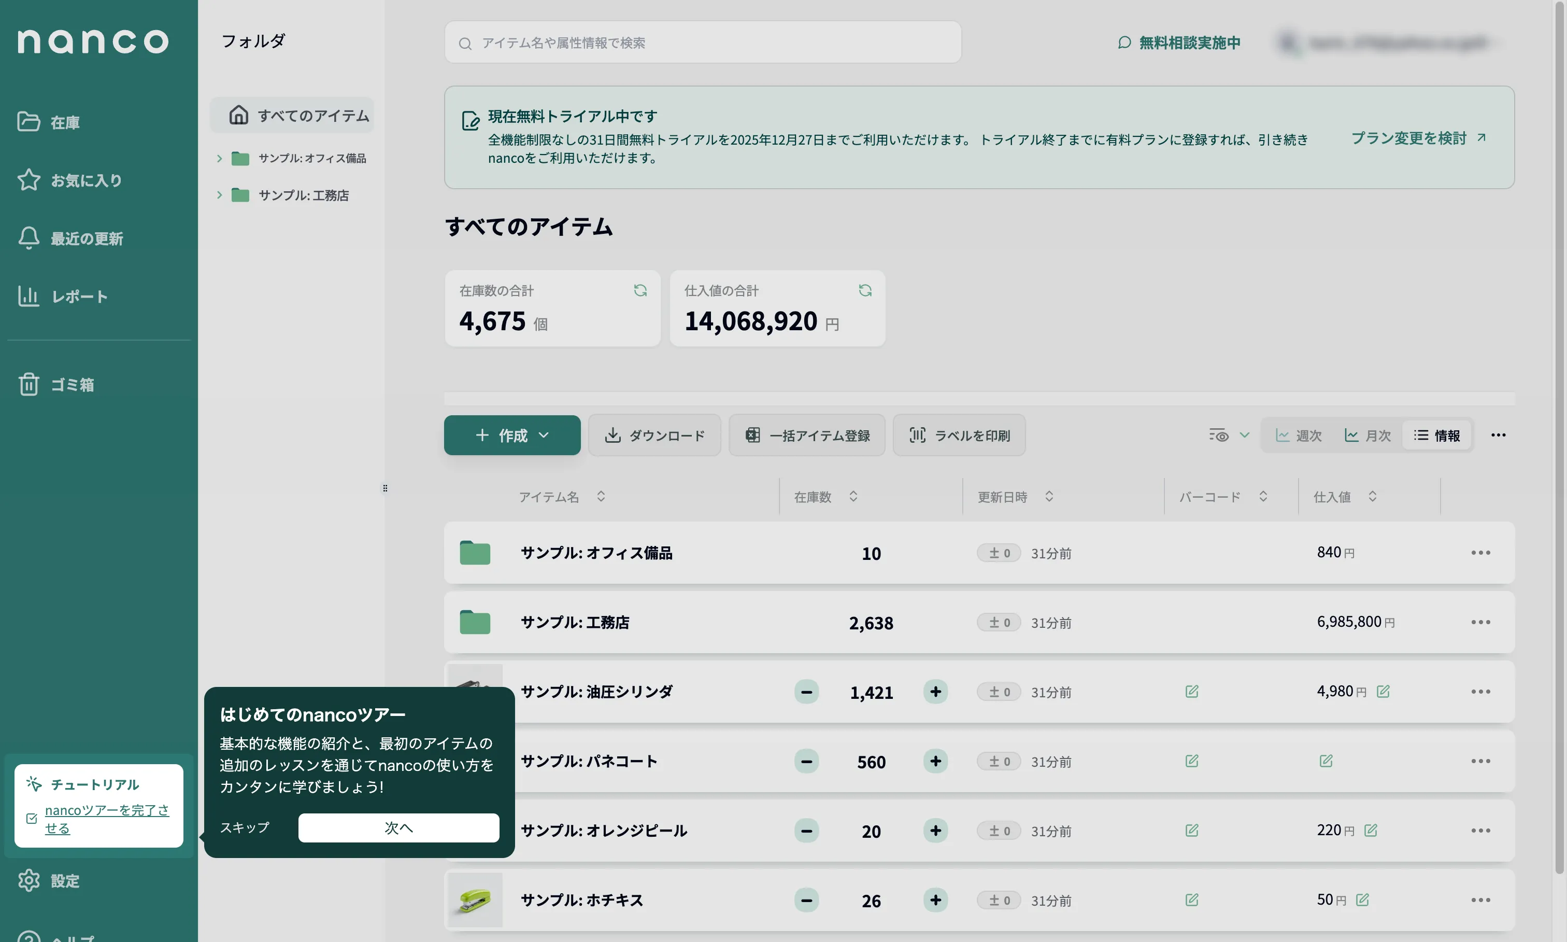Screen dimensions: 1567x942
Task: Open レポート (Reports) from the sidebar
Action: (x=79, y=296)
